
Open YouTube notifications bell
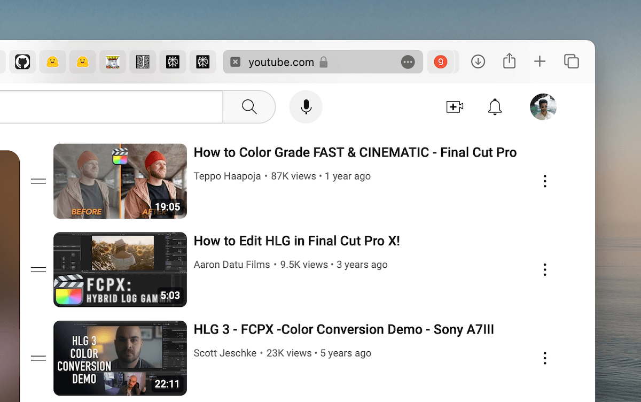(495, 107)
